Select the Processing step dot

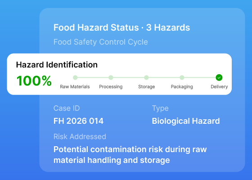tap(111, 77)
